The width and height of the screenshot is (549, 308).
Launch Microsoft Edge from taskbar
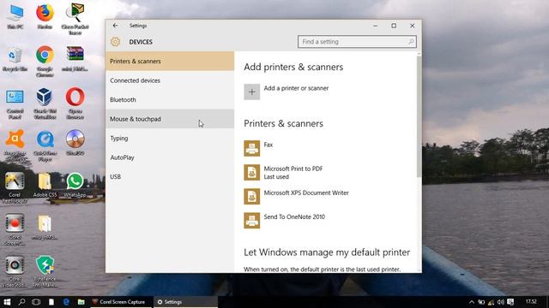[66, 302]
